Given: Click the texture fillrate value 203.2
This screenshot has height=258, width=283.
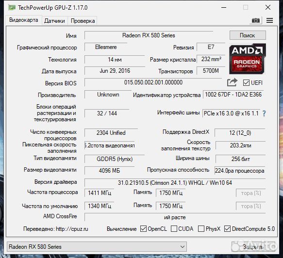Looking at the screenshot, I should pos(241,145).
